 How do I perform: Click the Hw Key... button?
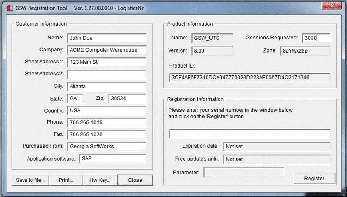click(100, 180)
